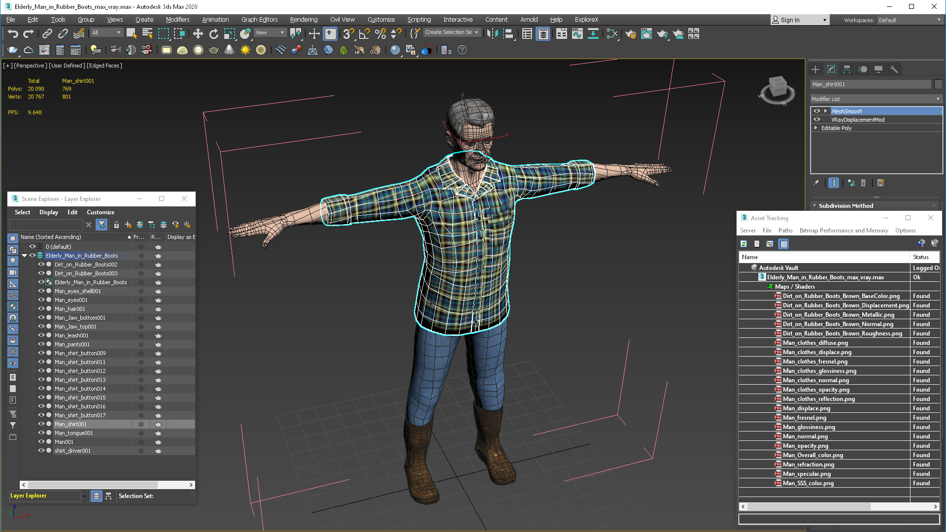Click Remove modifier trash icon

pos(863,183)
